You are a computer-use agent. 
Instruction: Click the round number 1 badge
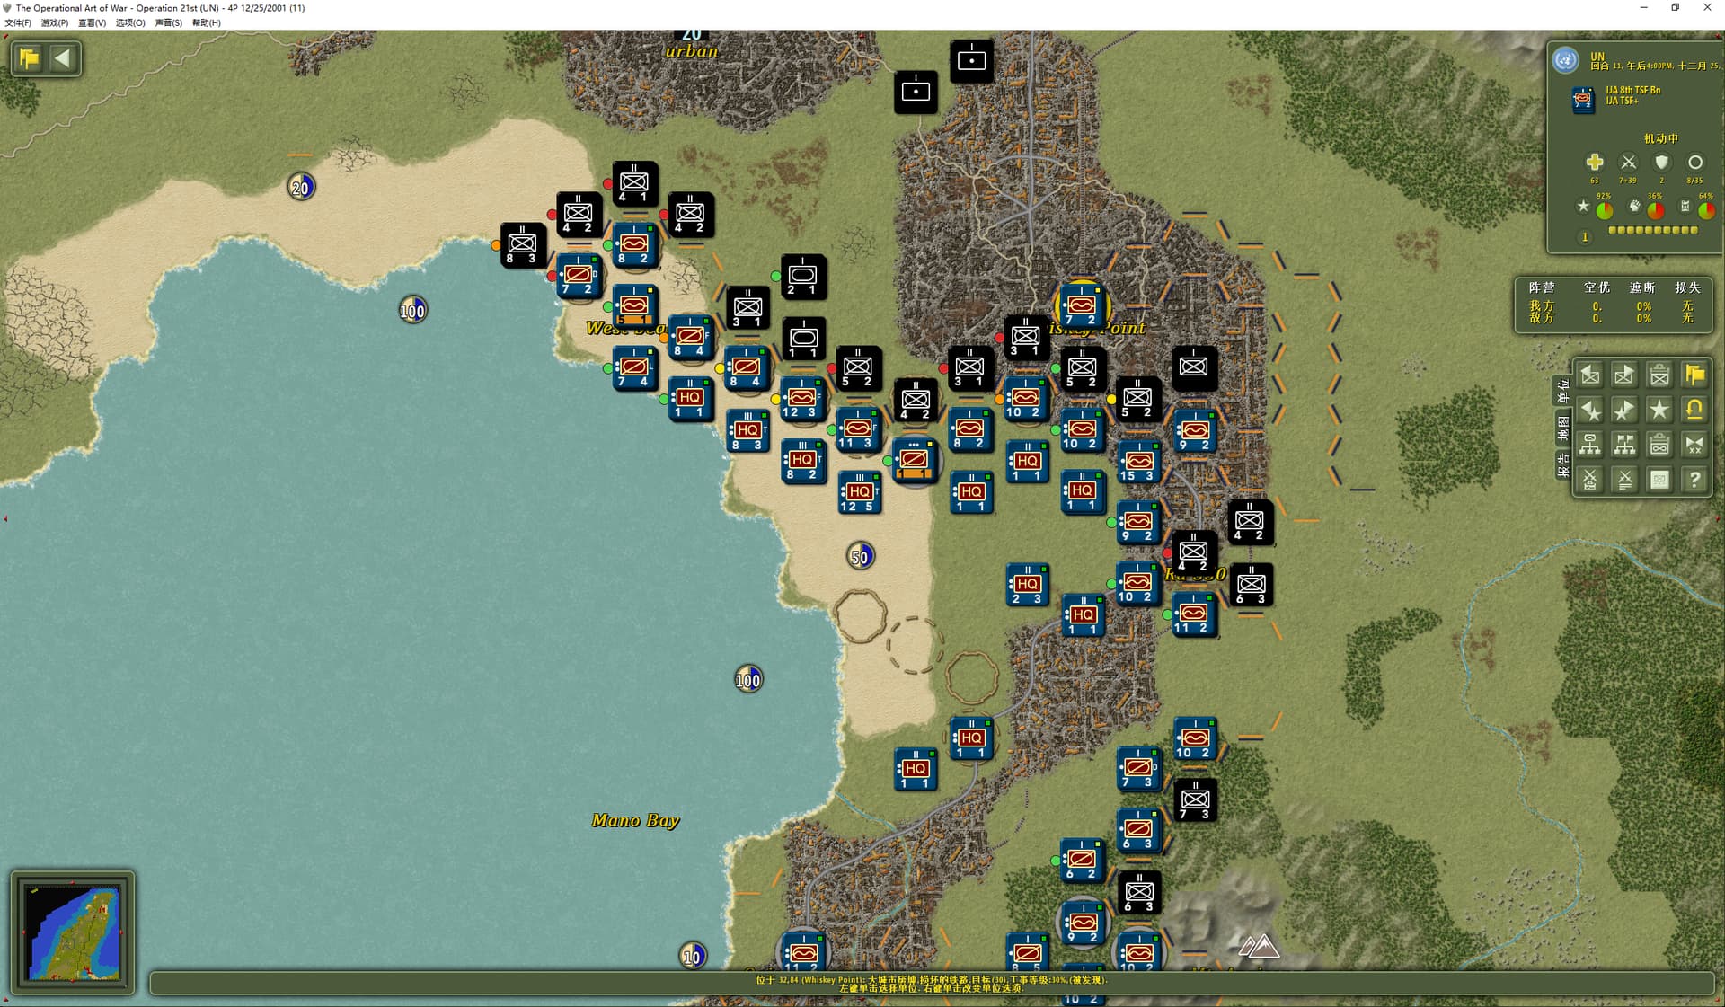[x=1585, y=237]
